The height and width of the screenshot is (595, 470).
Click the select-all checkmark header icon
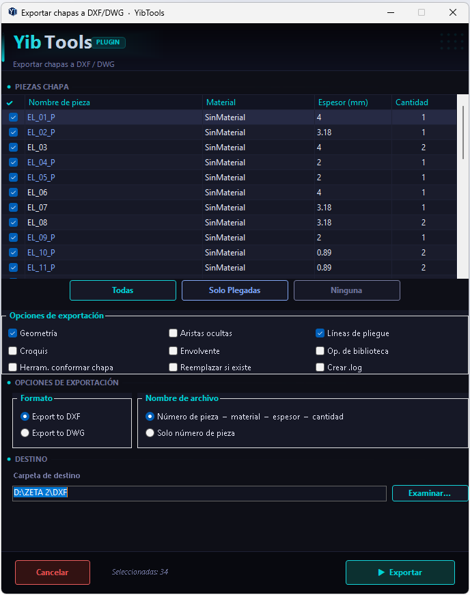coord(10,103)
